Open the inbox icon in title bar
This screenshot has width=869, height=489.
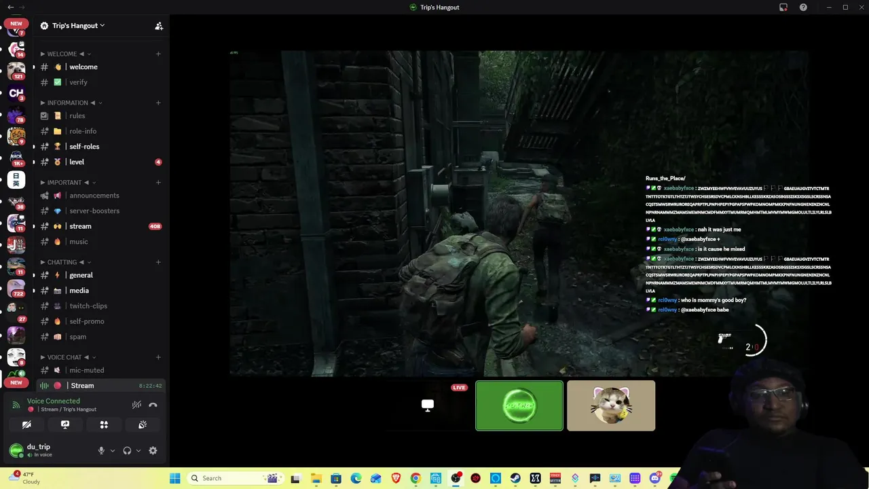pos(783,7)
